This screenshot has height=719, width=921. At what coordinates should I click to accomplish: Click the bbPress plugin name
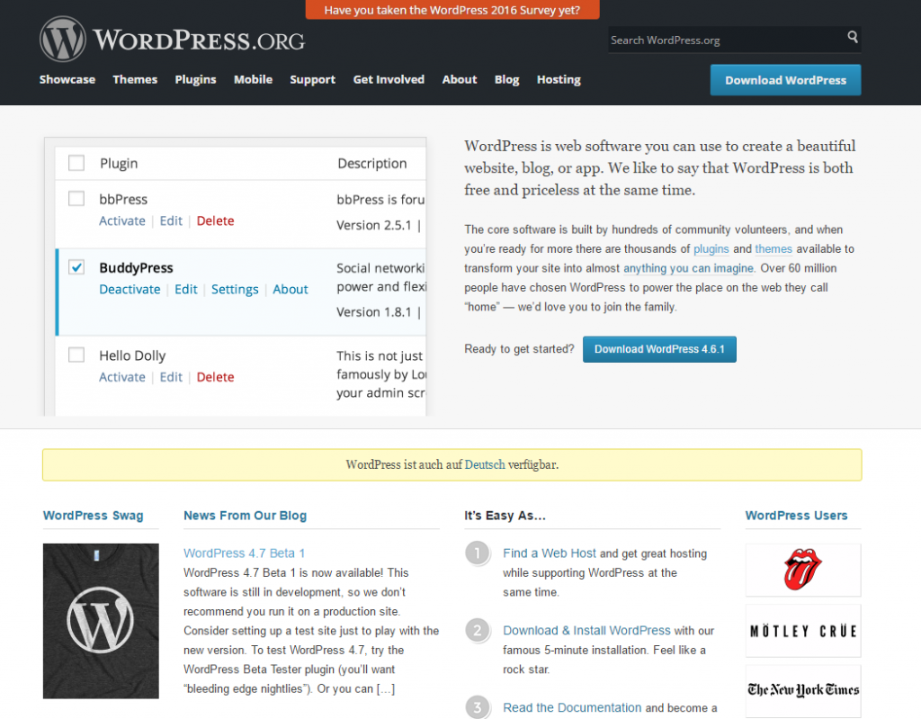coord(123,199)
